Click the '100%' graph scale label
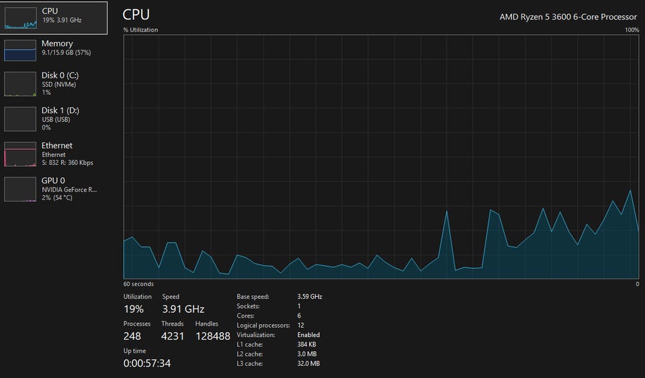Image resolution: width=645 pixels, height=378 pixels. (x=632, y=30)
